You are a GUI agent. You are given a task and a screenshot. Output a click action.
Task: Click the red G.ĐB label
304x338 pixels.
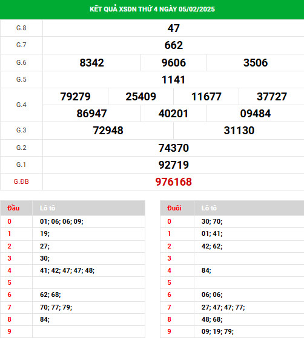[21, 182]
